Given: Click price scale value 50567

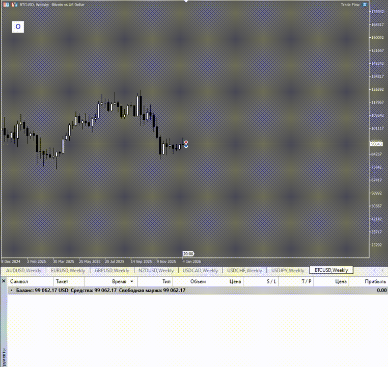Looking at the screenshot, I should pyautogui.click(x=377, y=206).
